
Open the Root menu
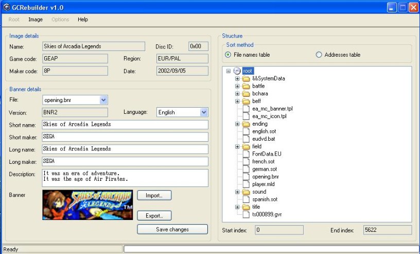tap(14, 19)
